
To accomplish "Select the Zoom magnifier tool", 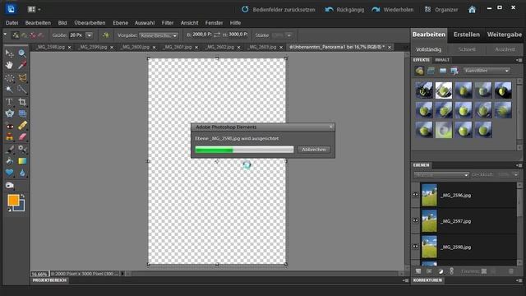I will (22, 53).
